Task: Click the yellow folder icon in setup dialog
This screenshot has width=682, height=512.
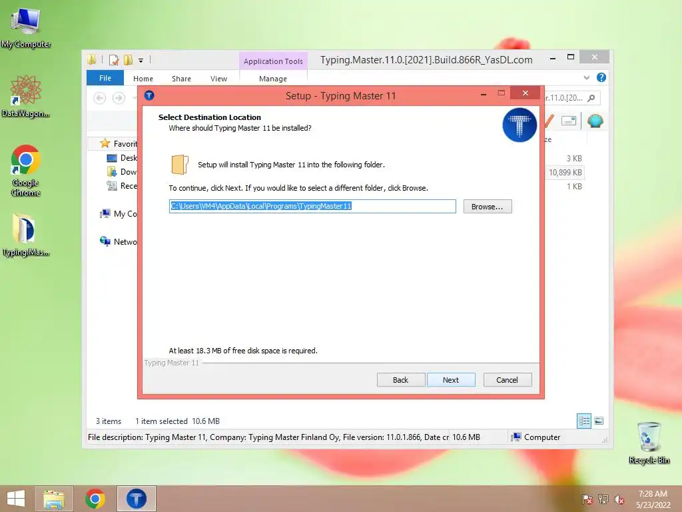Action: [180, 165]
